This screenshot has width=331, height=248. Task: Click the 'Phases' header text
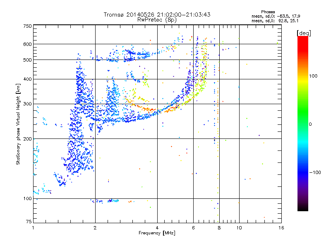coord(268,12)
